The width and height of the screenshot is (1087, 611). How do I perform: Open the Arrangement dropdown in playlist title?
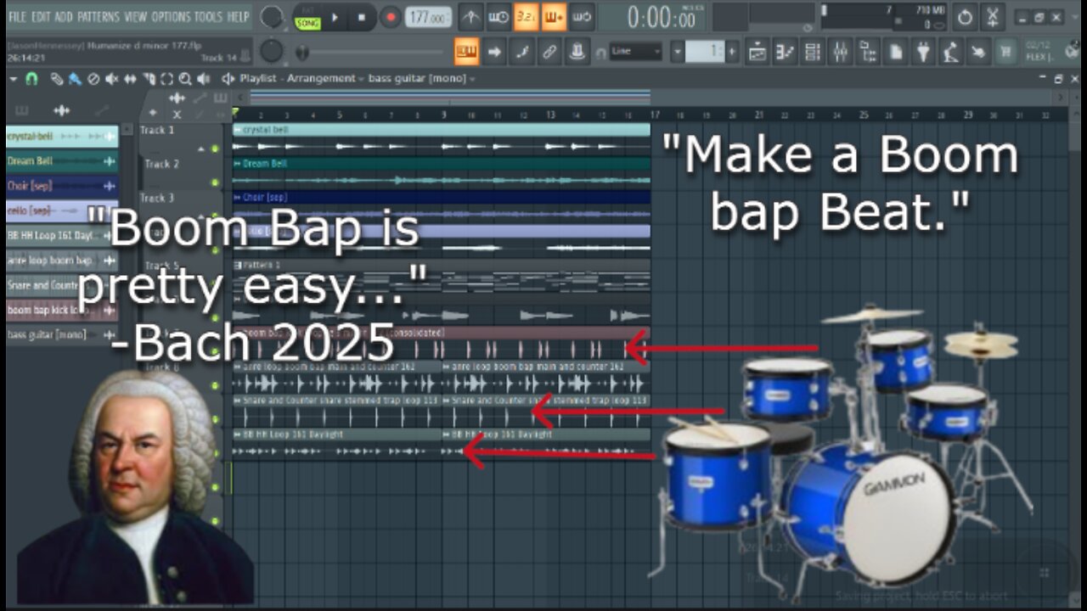326,79
